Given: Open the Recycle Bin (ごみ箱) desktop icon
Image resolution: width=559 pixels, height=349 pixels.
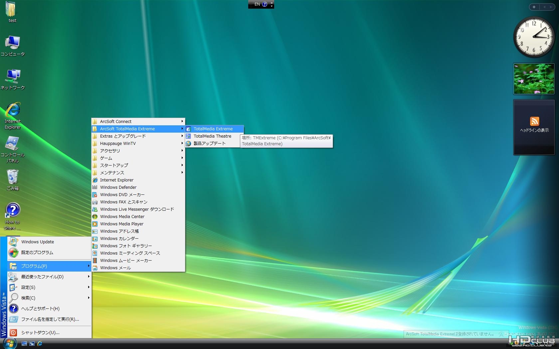Looking at the screenshot, I should [13, 177].
